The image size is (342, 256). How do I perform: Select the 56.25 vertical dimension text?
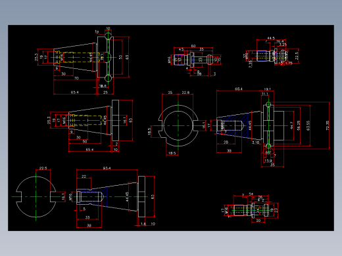(299, 125)
